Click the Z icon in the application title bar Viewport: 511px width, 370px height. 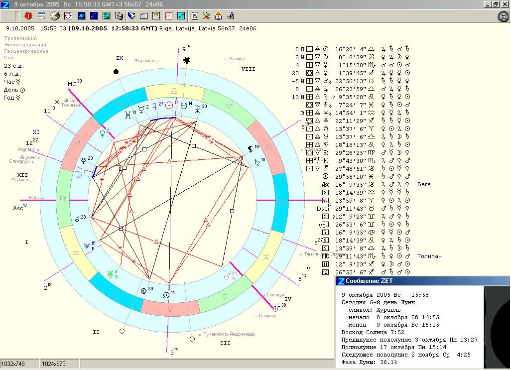coord(5,4)
